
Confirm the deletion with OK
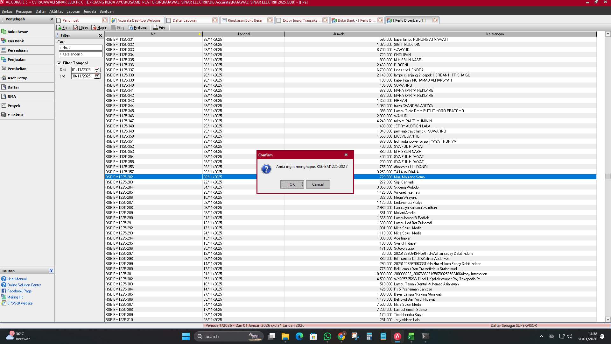292,184
